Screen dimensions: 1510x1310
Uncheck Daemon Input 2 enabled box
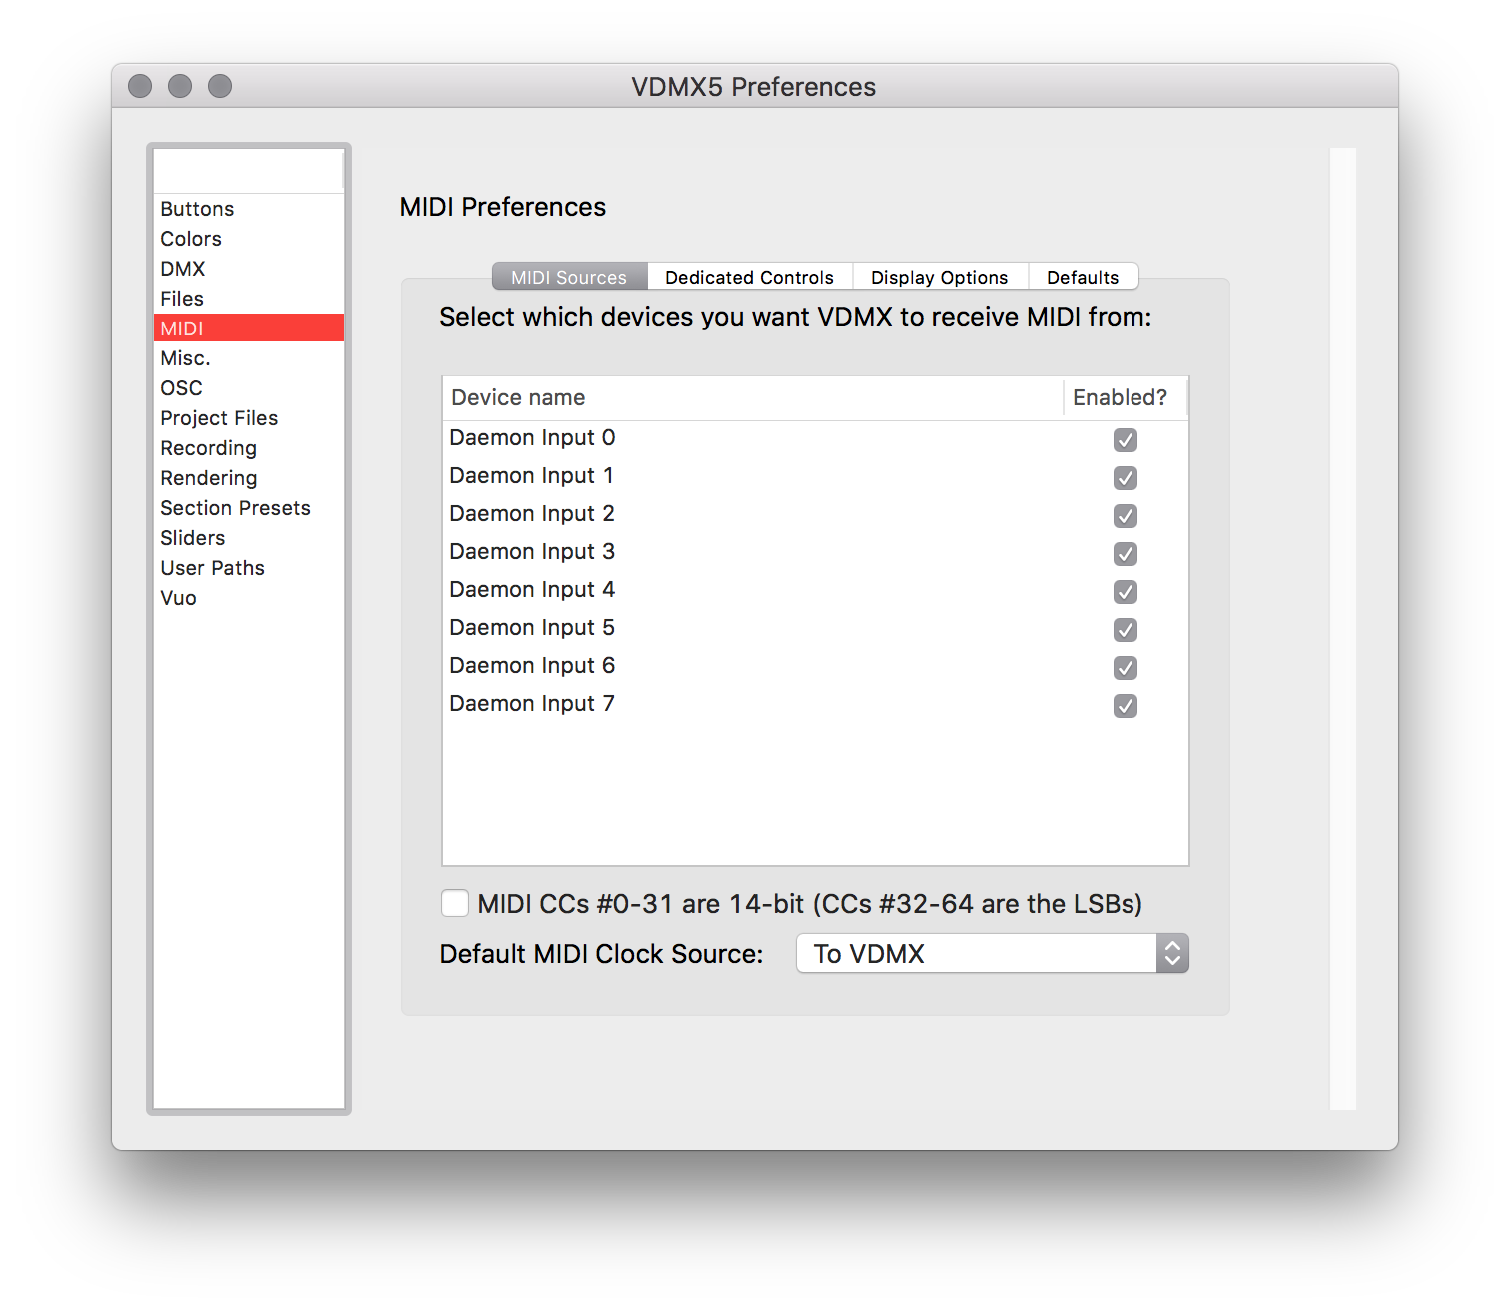click(x=1125, y=516)
